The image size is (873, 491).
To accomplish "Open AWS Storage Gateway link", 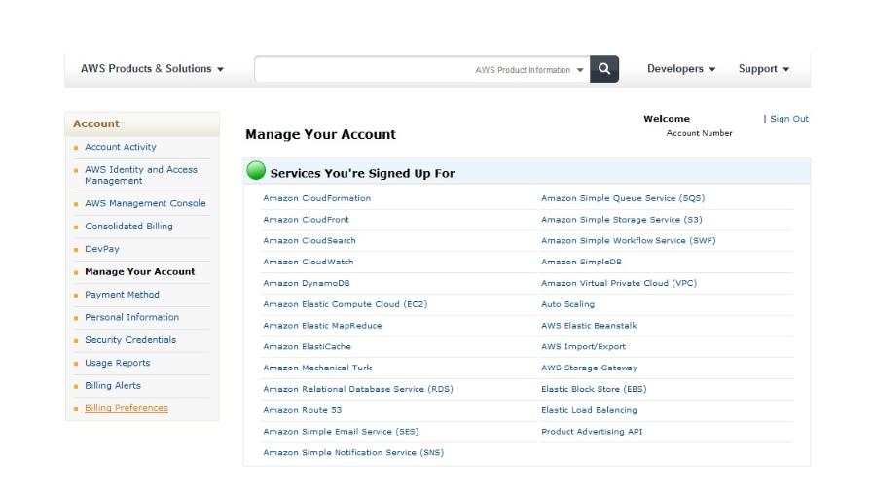I will pyautogui.click(x=589, y=368).
